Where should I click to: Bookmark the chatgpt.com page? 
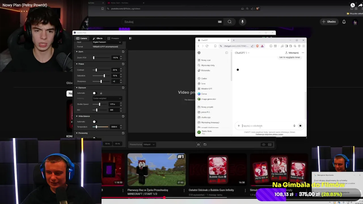click(215, 46)
